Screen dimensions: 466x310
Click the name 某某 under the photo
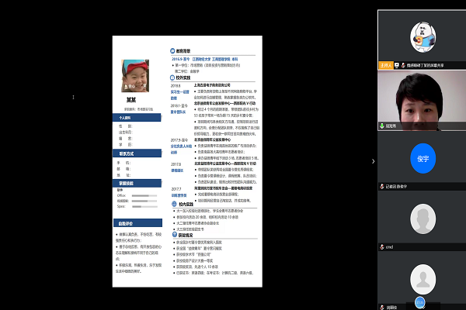131,100
